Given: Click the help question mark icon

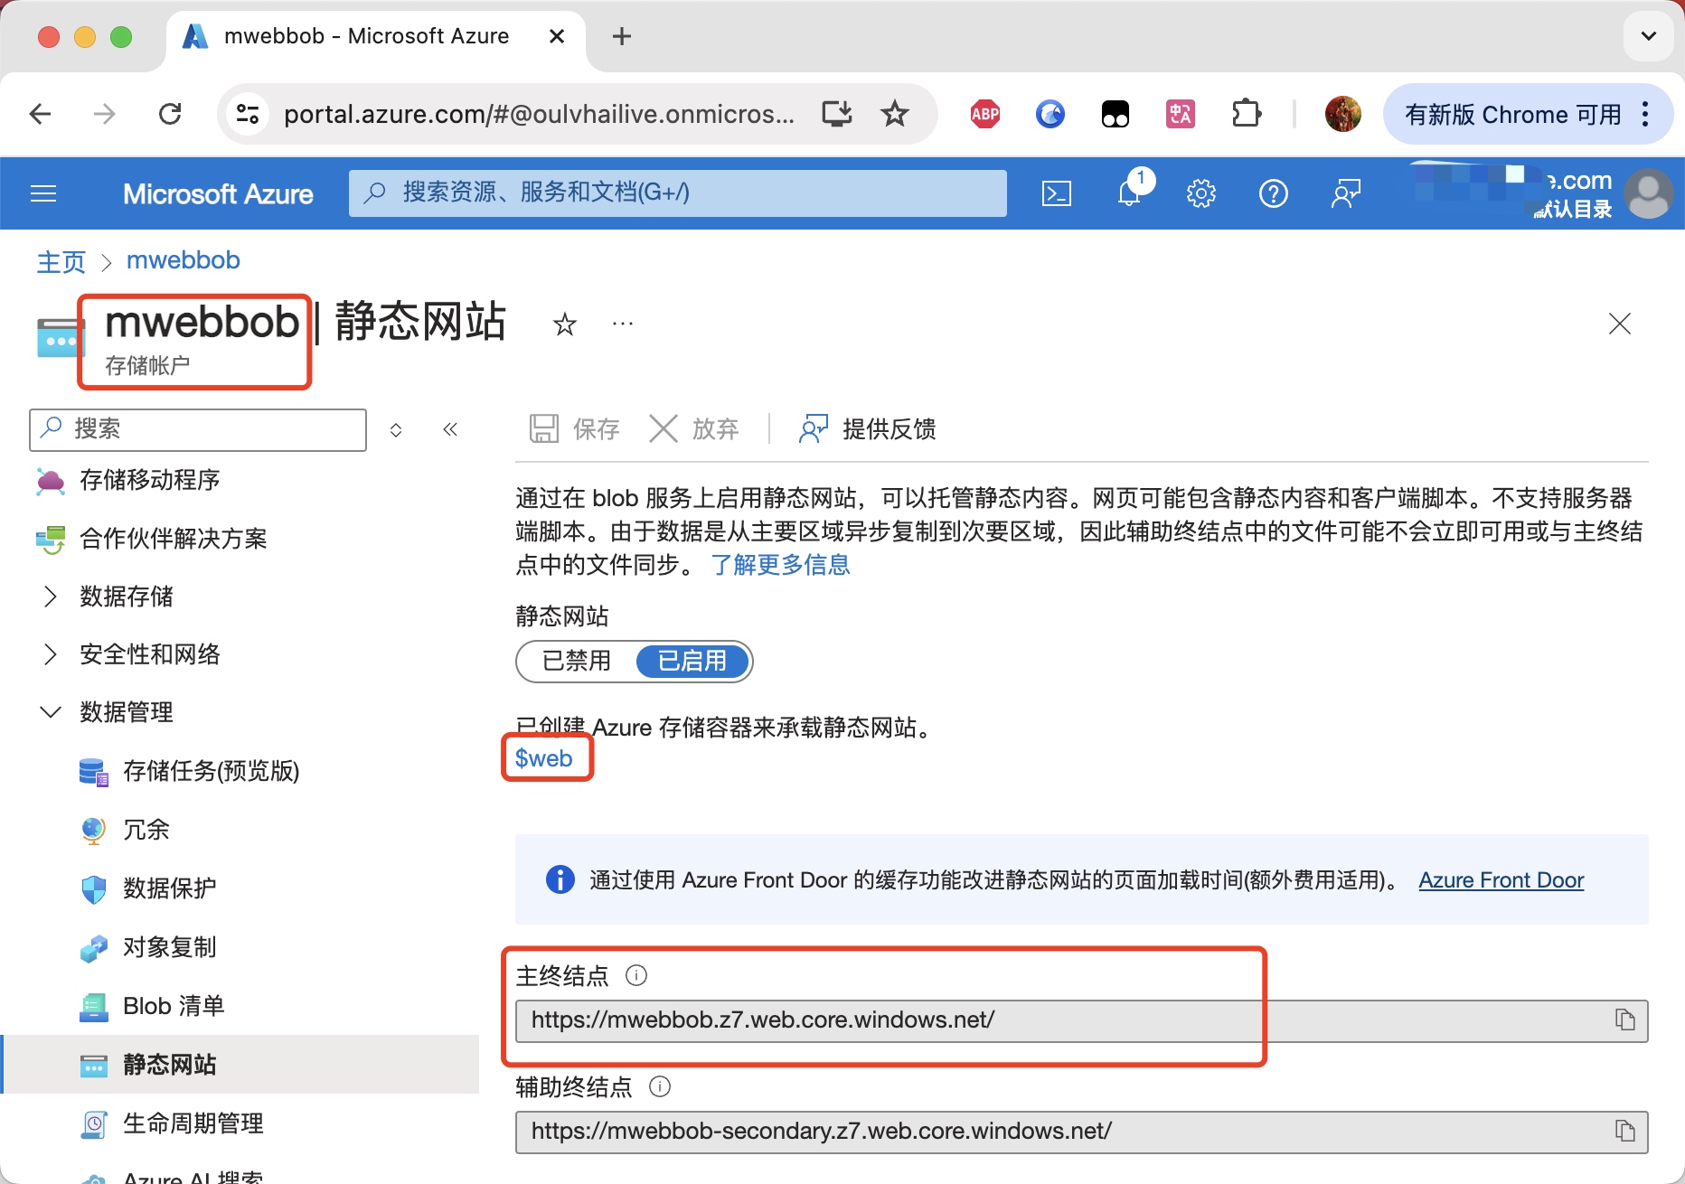Looking at the screenshot, I should [x=1273, y=193].
